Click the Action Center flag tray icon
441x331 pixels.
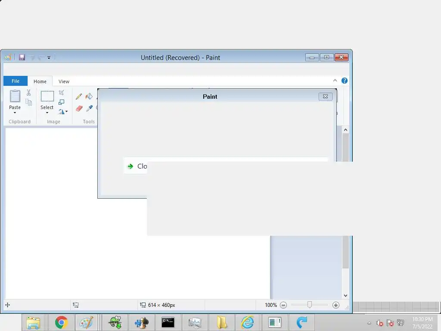pos(390,323)
